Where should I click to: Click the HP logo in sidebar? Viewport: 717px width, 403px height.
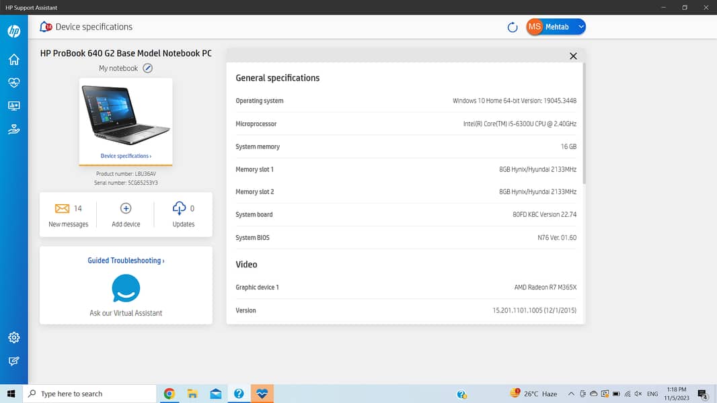(x=13, y=31)
